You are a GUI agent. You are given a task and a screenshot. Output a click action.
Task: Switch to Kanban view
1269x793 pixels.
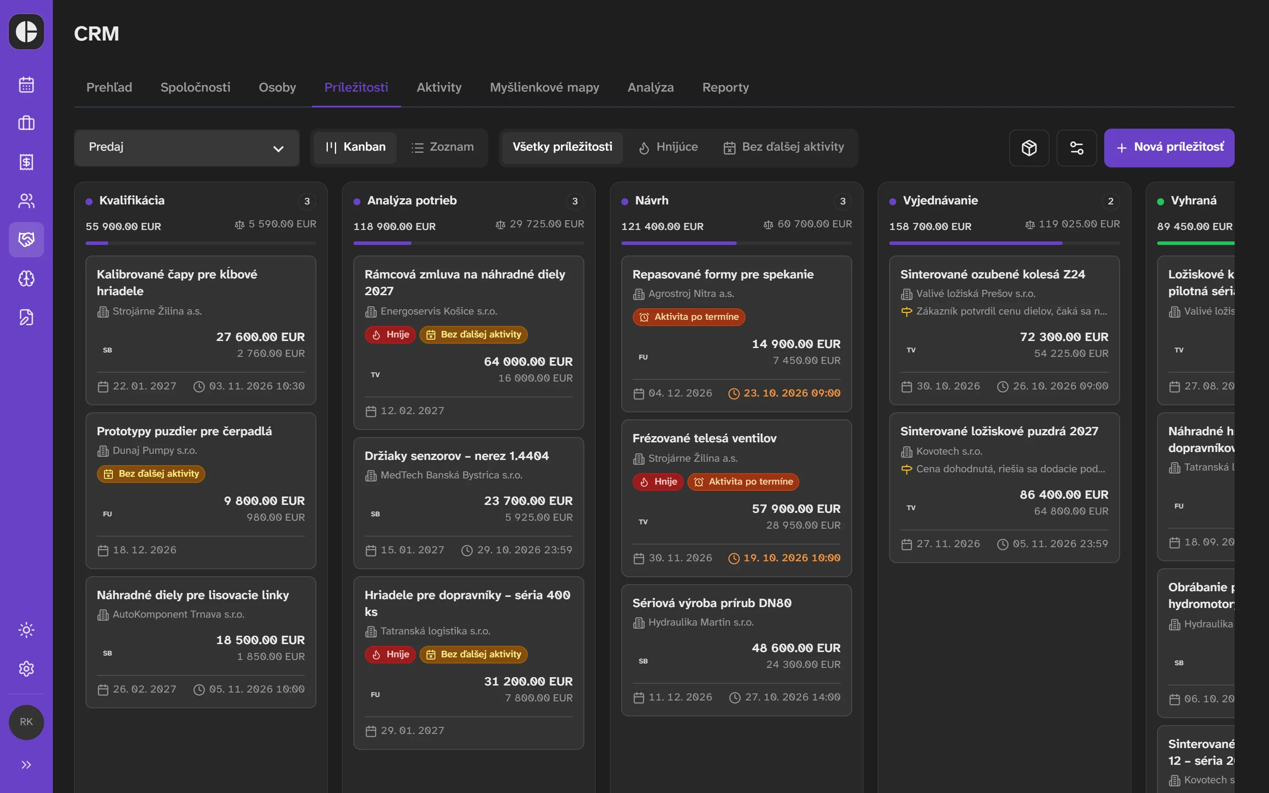(356, 148)
